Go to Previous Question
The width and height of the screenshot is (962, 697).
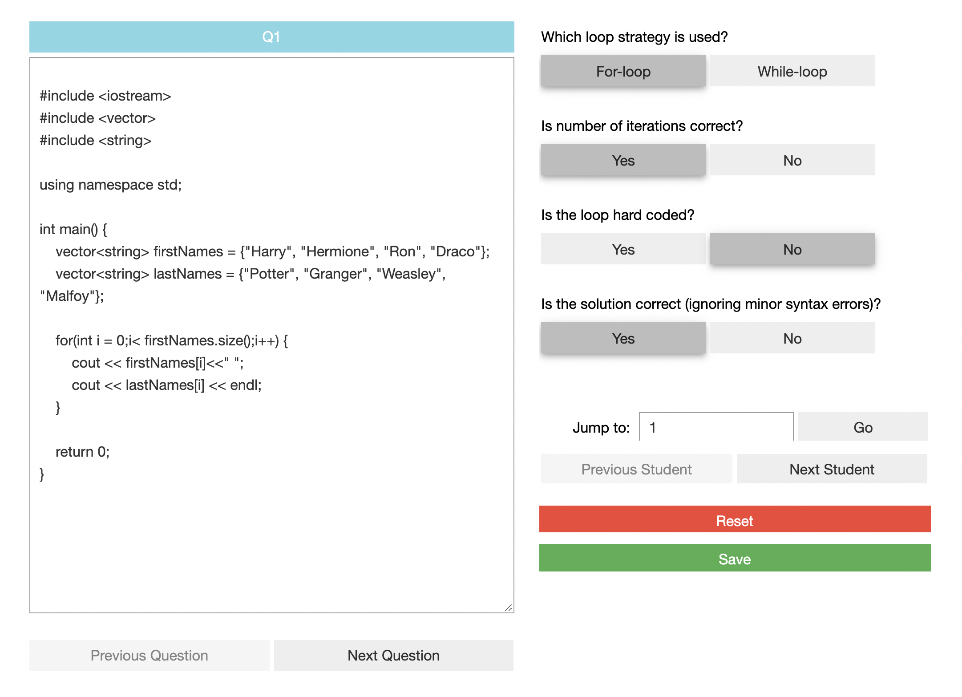pos(149,655)
